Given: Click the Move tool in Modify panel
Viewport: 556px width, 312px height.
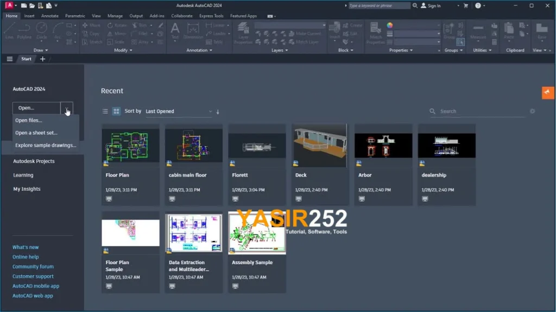Looking at the screenshot, I should click(91, 25).
